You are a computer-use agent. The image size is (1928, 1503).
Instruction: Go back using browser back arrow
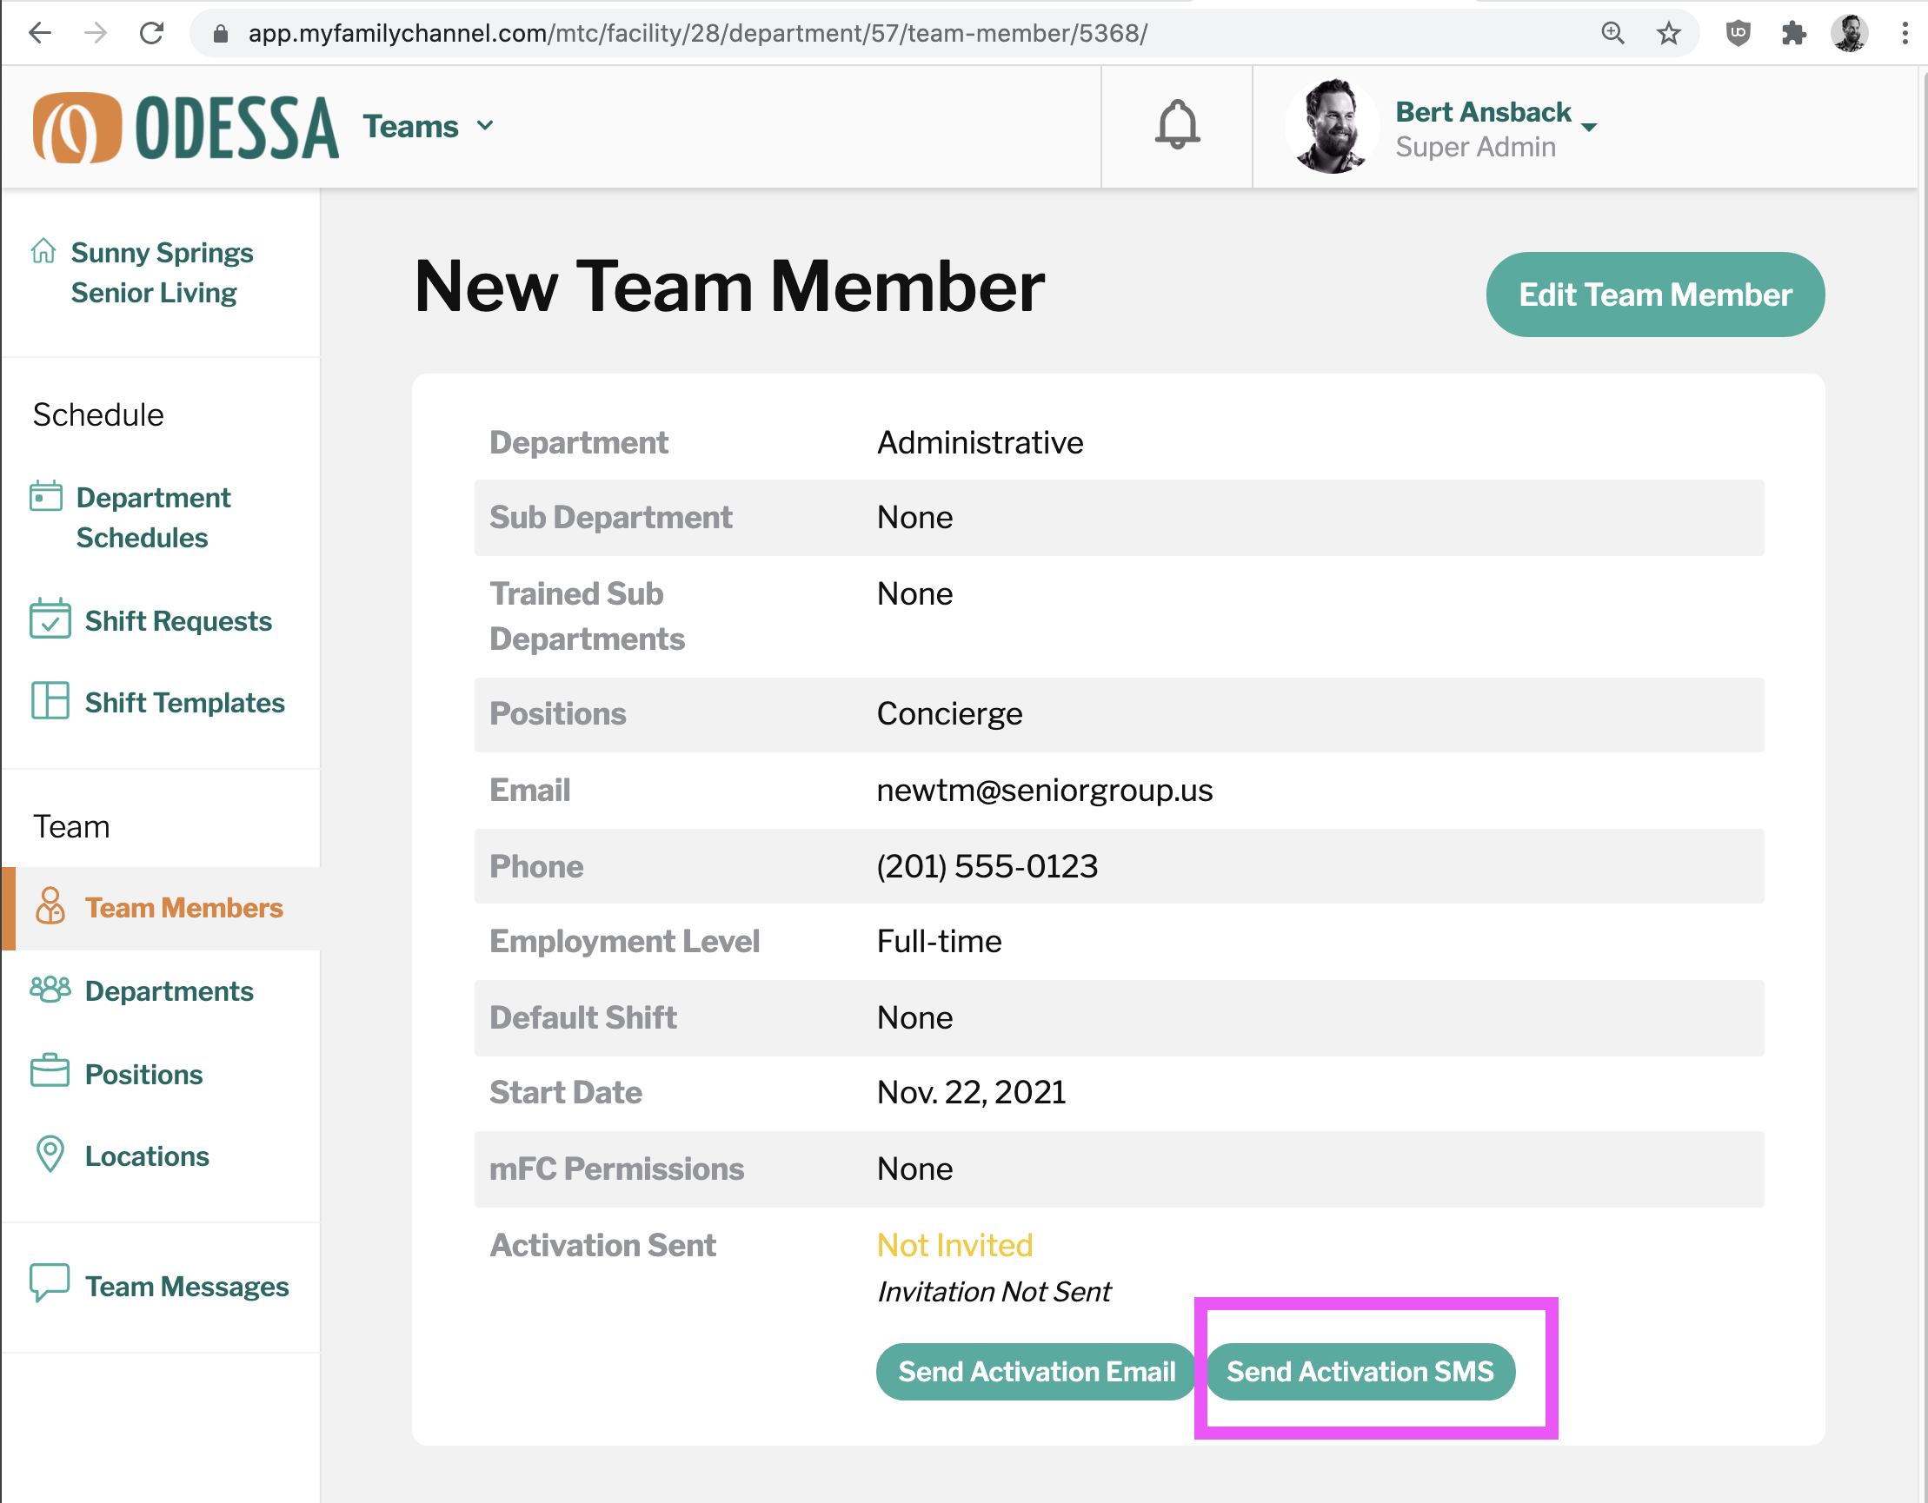coord(41,34)
